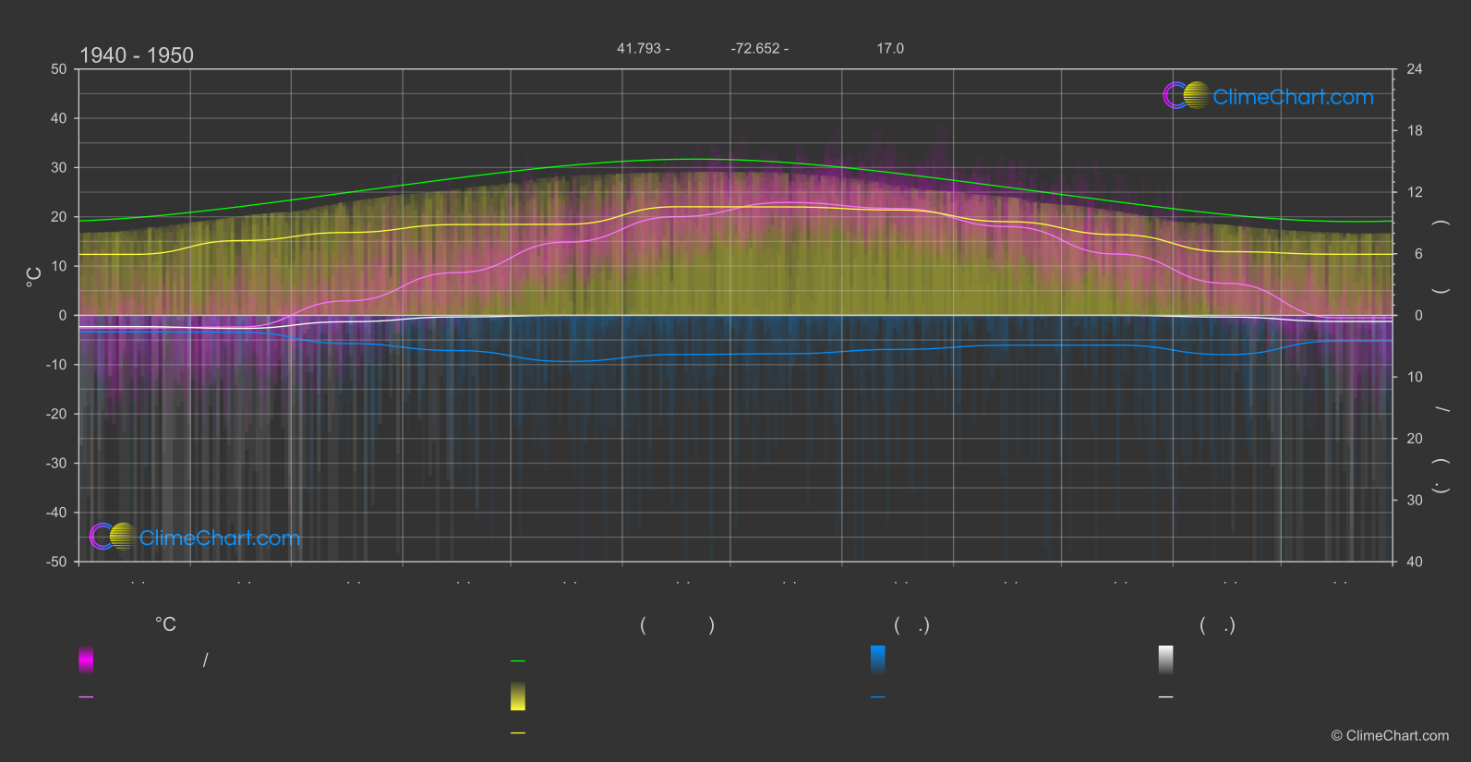Select the blue line legend marker
Viewport: 1471px width, 762px height.
(x=878, y=697)
